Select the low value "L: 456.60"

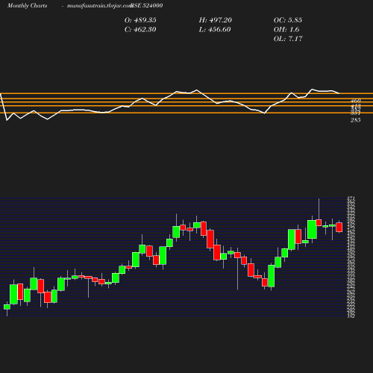tap(215, 30)
